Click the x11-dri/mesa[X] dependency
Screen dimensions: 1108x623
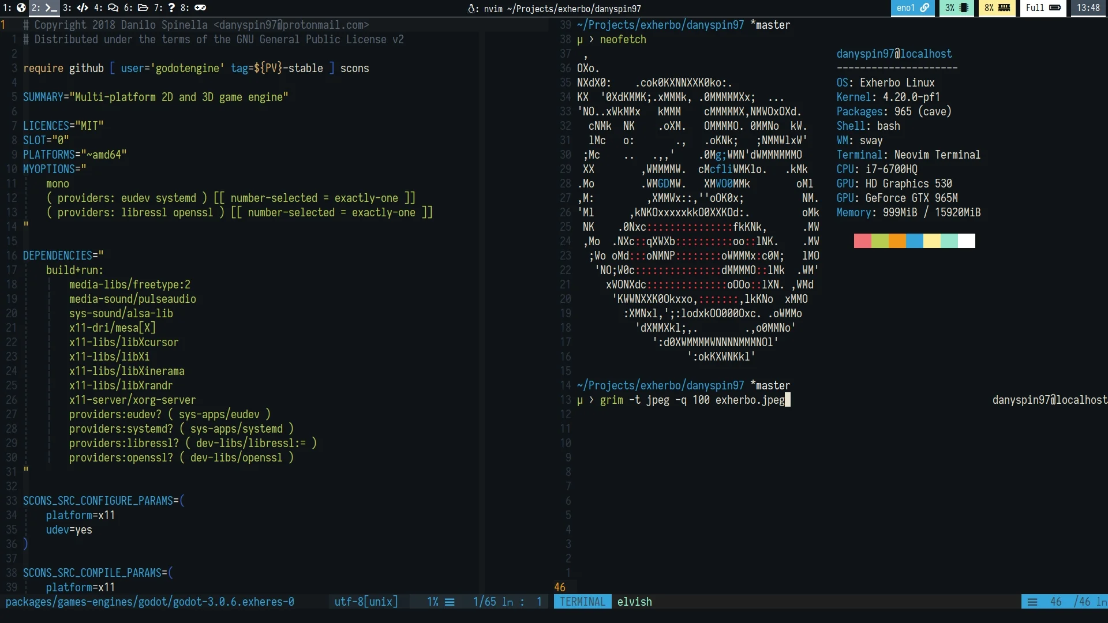[x=113, y=328]
